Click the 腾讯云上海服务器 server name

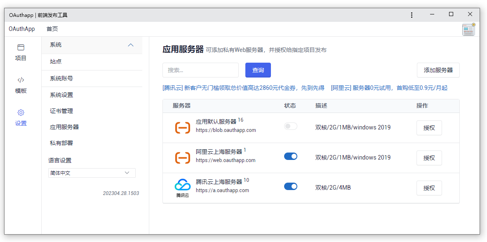coord(219,182)
